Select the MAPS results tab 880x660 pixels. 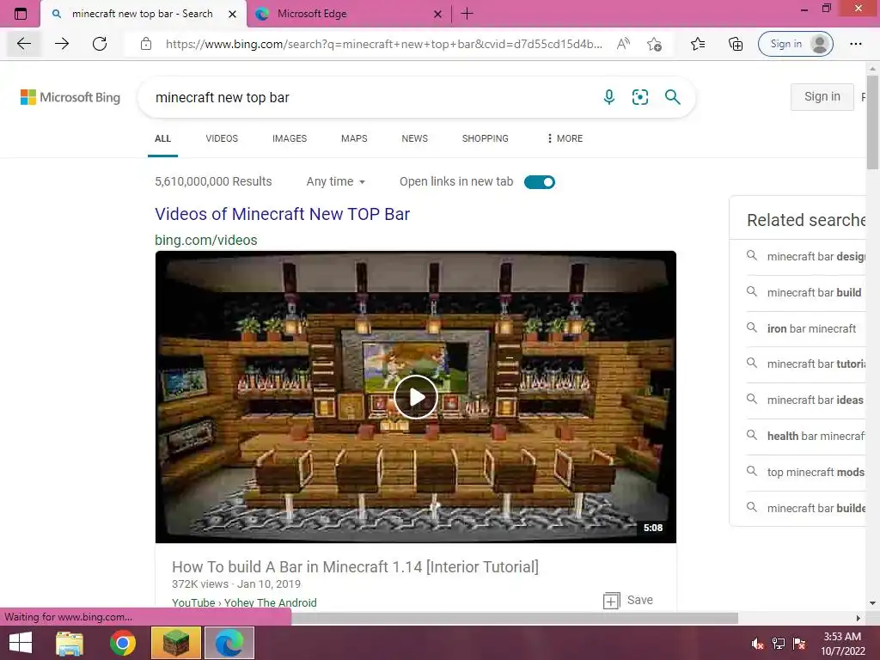[354, 138]
